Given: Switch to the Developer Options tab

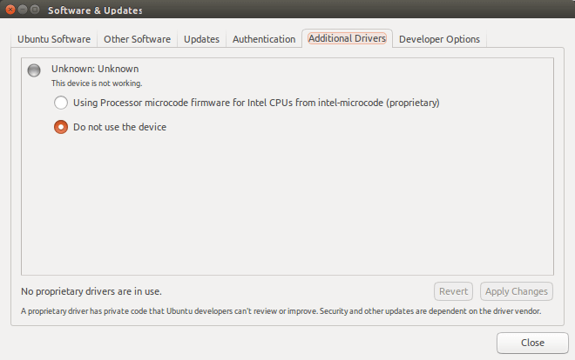Looking at the screenshot, I should [439, 39].
